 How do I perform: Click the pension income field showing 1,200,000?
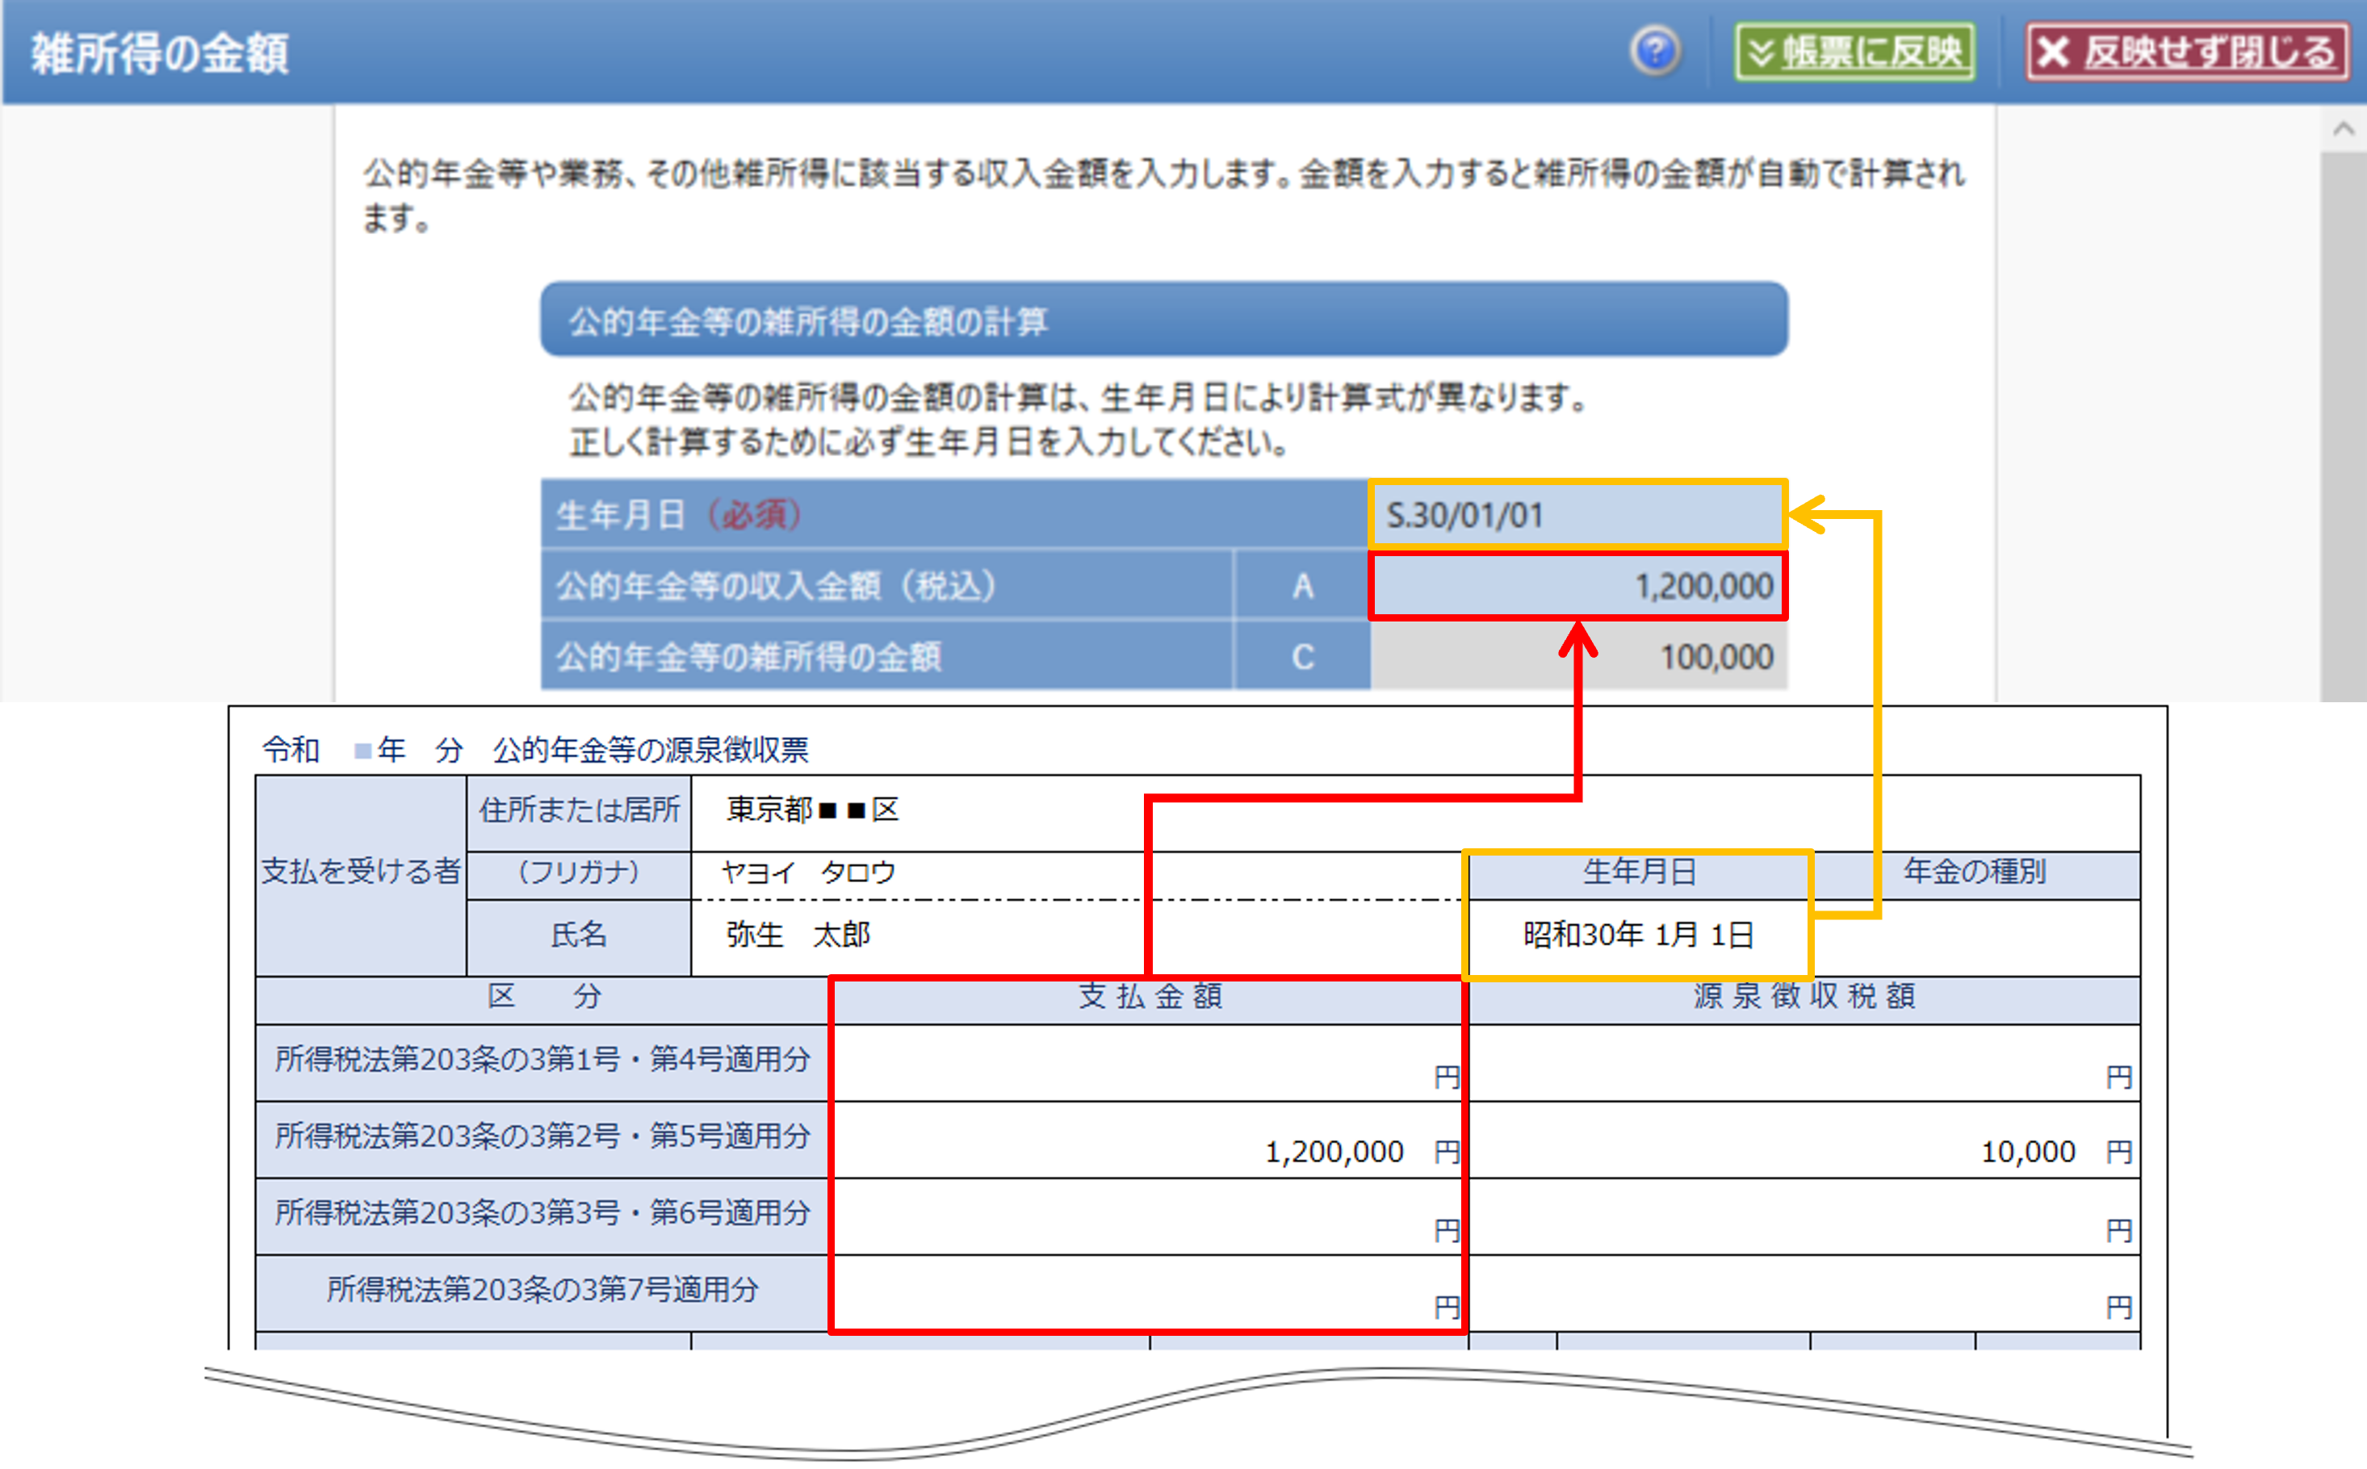point(1576,587)
